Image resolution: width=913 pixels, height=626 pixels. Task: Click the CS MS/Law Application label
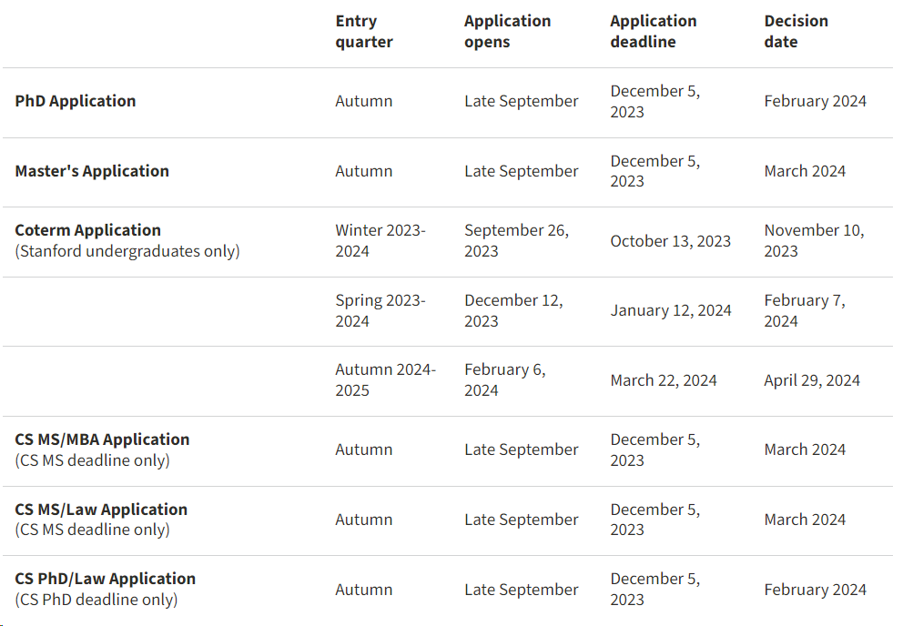tap(101, 509)
